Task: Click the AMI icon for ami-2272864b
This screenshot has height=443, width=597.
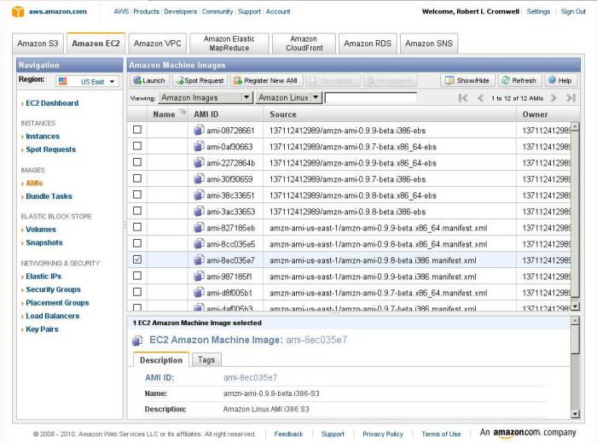Action: (199, 163)
